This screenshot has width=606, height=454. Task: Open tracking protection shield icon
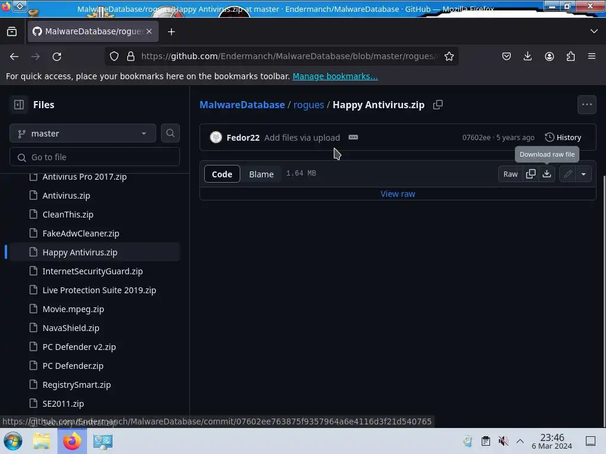click(114, 56)
